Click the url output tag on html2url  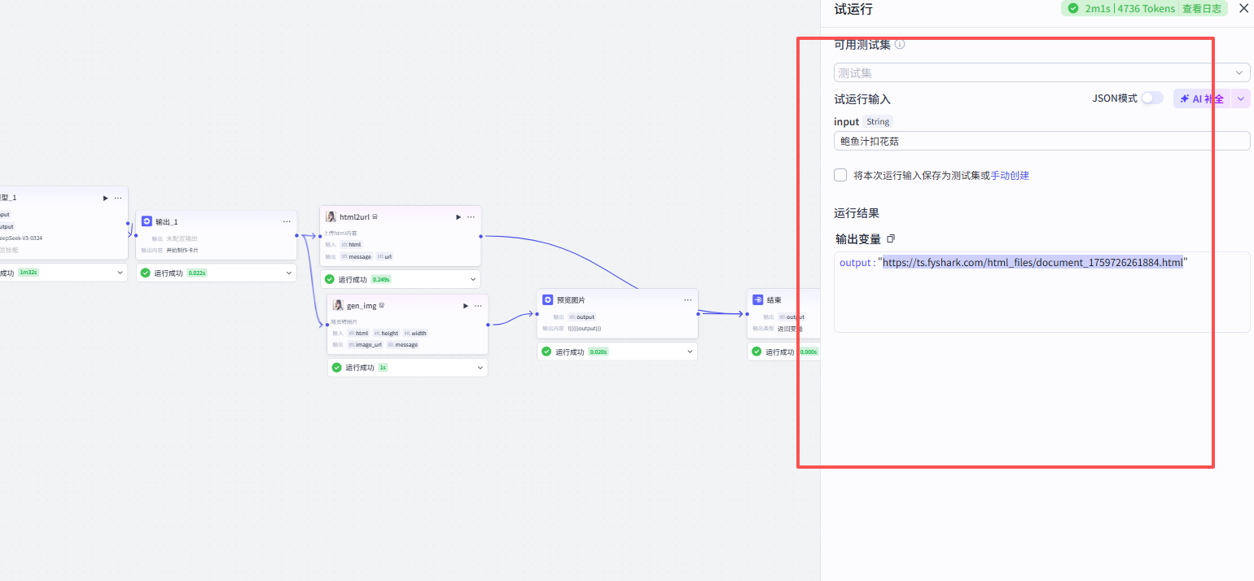click(384, 256)
